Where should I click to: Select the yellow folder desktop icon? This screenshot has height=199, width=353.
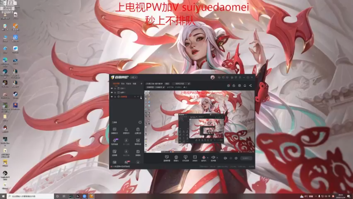click(x=5, y=118)
